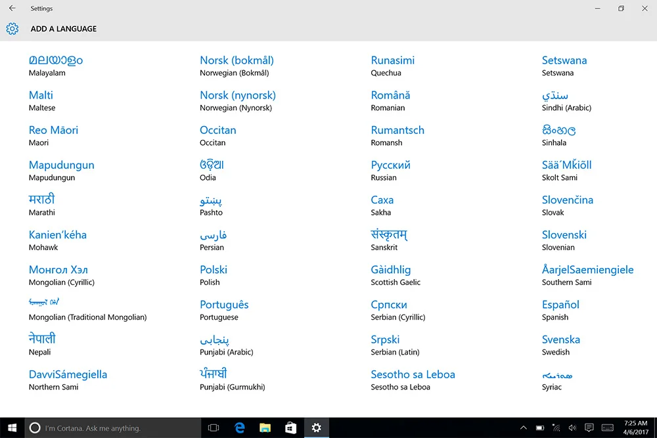Choose Polski (Polish) language

click(x=214, y=275)
